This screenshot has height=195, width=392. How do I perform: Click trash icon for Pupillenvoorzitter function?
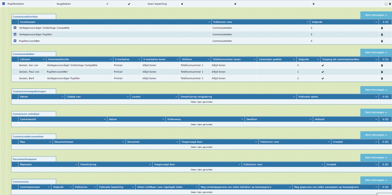click(382, 41)
